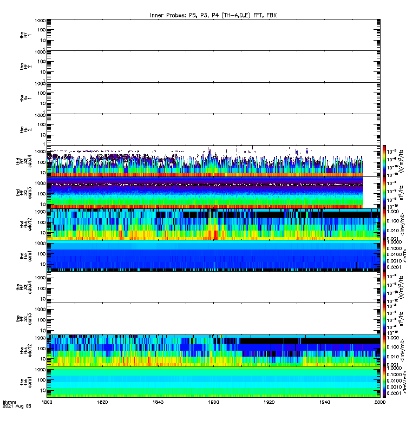Click the '2021 Aug 05' date label
Image resolution: width=406 pixels, height=433 pixels.
pos(17,406)
